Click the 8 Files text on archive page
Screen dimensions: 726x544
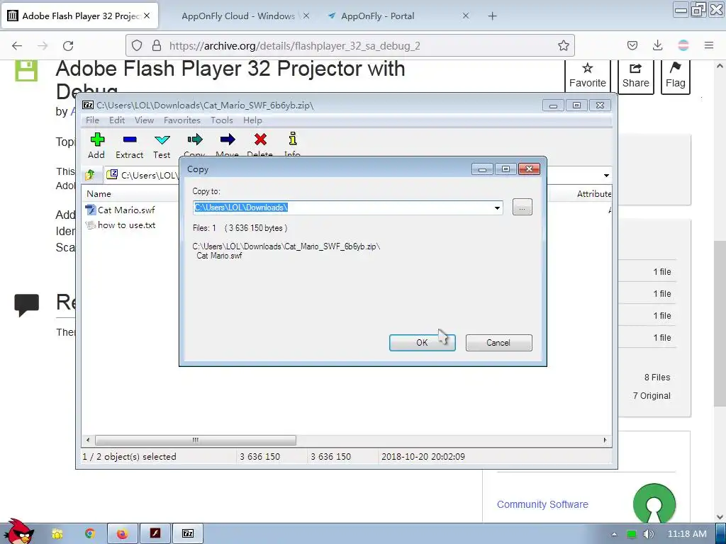657,378
